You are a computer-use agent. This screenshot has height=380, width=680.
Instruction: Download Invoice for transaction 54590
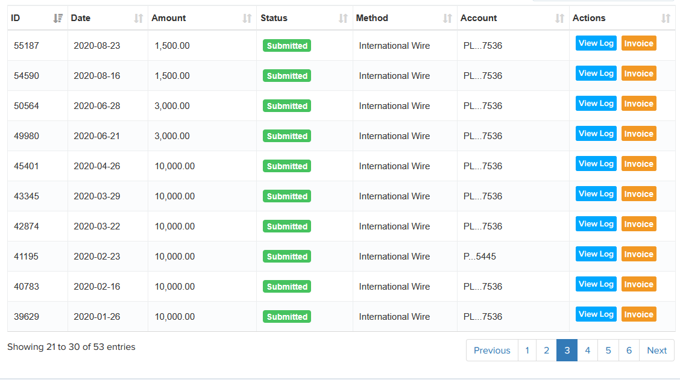(638, 73)
